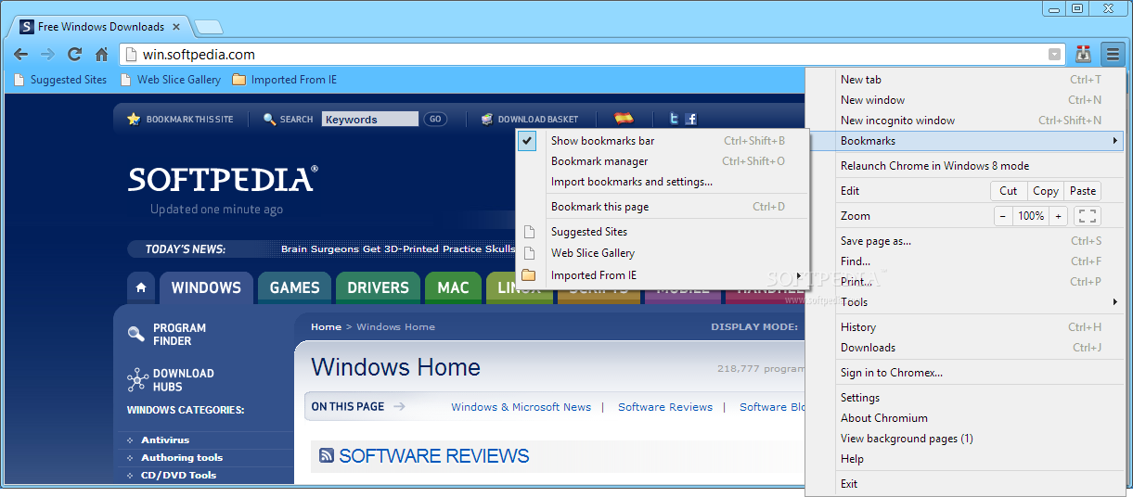Click the Home tab house icon

[141, 287]
